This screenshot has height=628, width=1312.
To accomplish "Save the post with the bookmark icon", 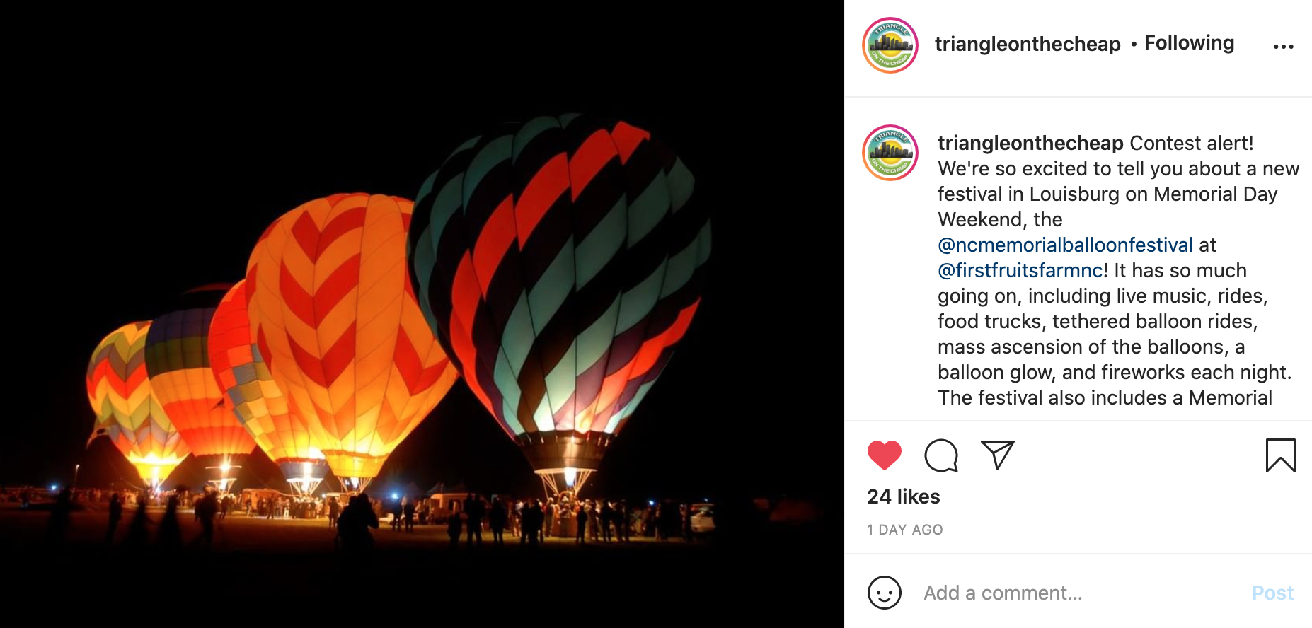I will 1280,455.
